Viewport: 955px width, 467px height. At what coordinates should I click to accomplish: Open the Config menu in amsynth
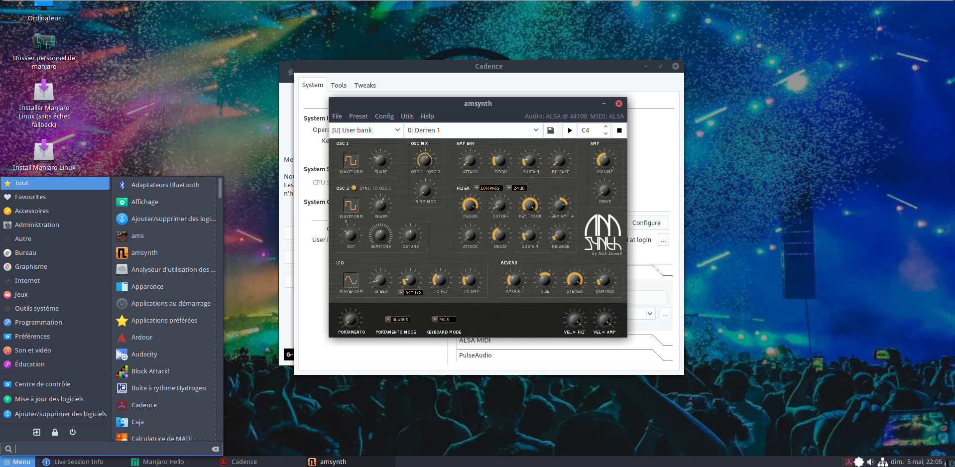coord(384,117)
